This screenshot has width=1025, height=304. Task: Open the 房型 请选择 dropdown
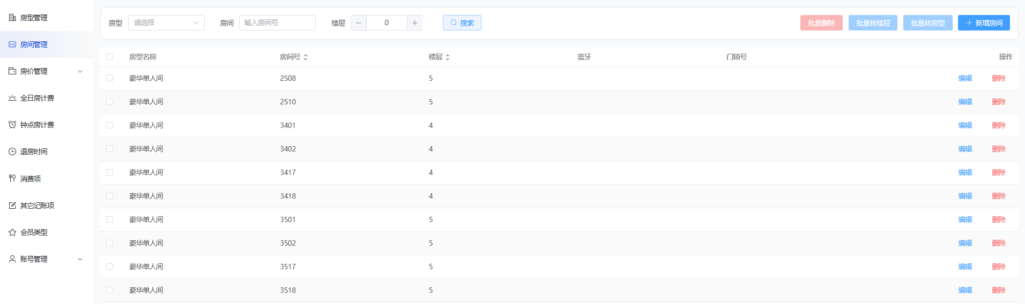coord(166,23)
